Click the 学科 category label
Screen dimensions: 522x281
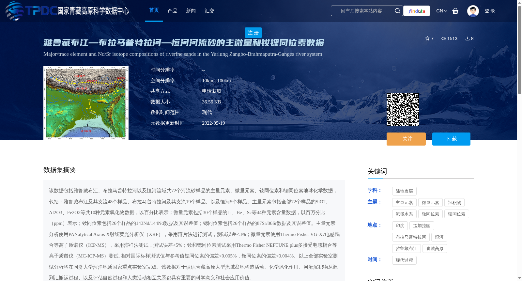coord(375,191)
